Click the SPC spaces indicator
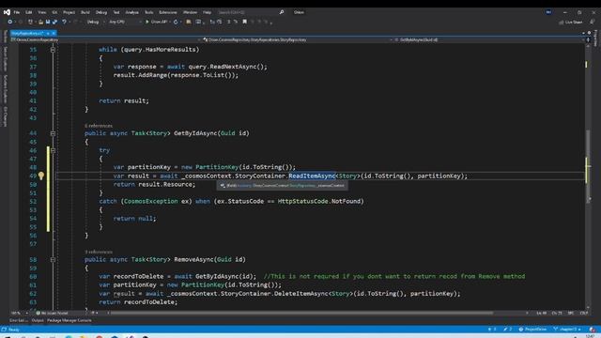 click(571, 313)
